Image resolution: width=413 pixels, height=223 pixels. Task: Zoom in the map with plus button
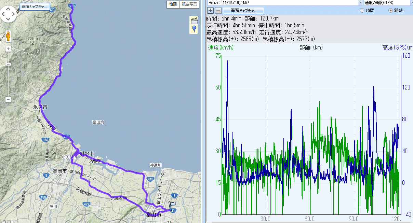(x=9, y=49)
